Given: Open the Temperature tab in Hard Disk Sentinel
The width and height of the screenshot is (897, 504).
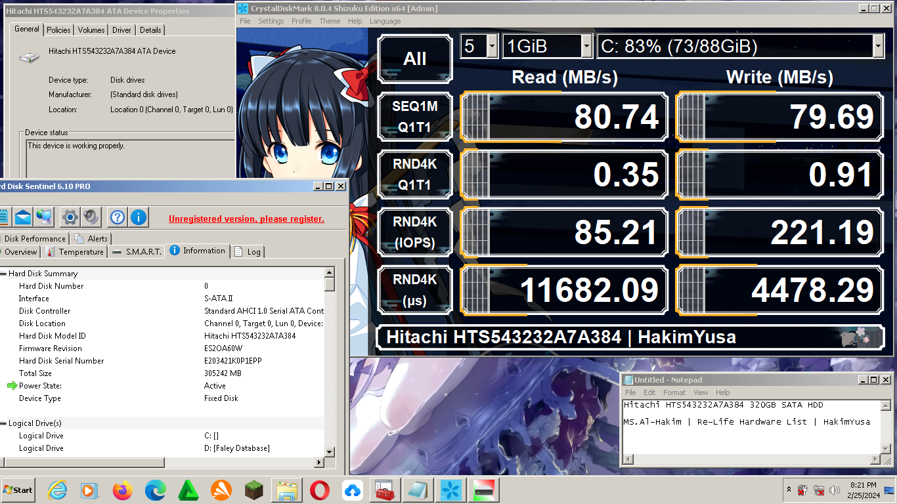Looking at the screenshot, I should click(75, 252).
